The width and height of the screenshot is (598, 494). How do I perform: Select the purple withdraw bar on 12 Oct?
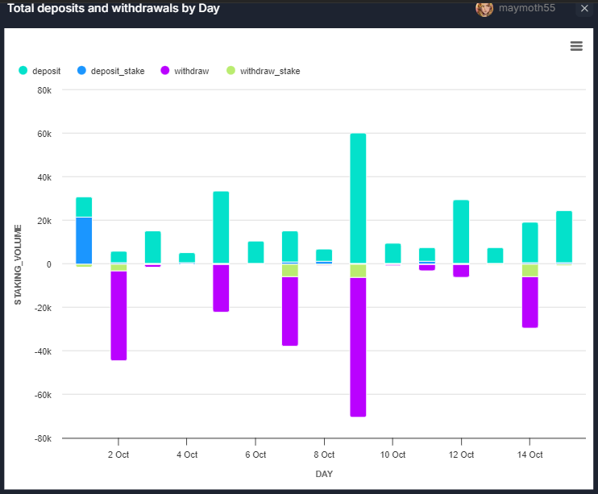click(461, 271)
